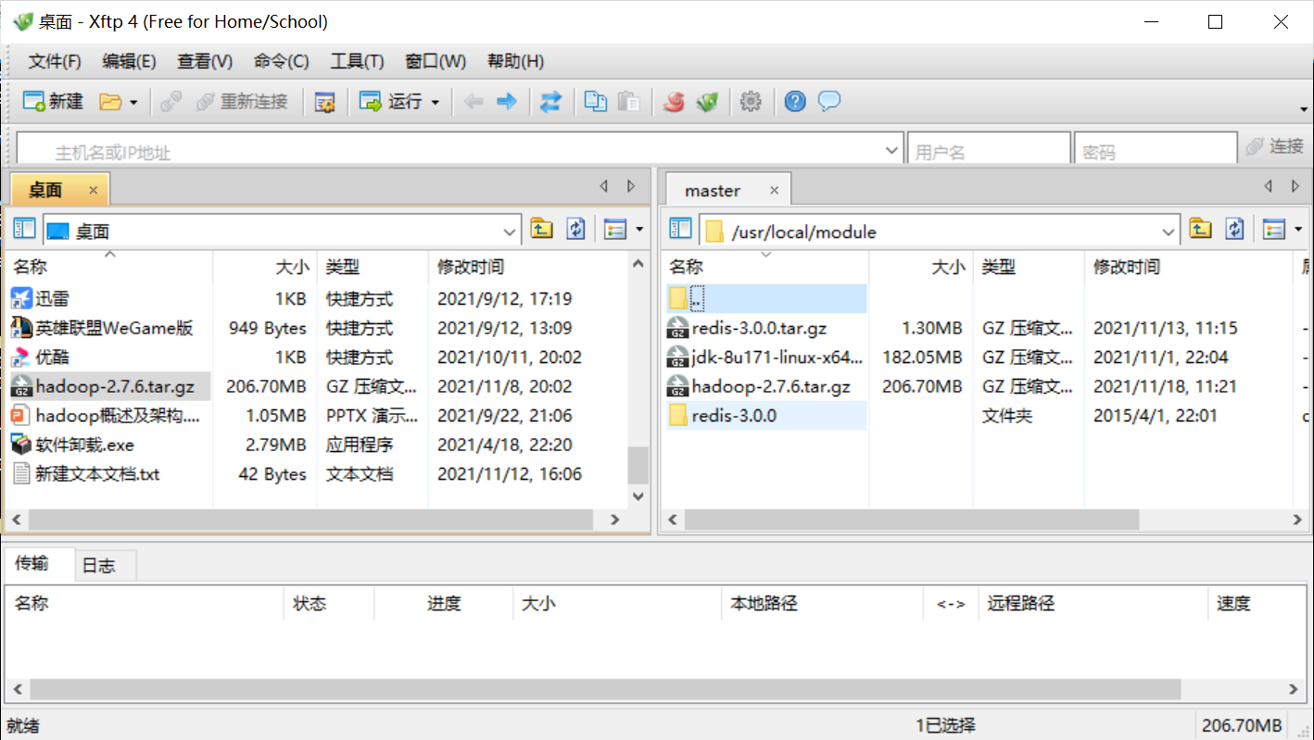Image resolution: width=1314 pixels, height=740 pixels.
Task: Click the synchronize folders icon in toolbar
Action: pyautogui.click(x=551, y=102)
